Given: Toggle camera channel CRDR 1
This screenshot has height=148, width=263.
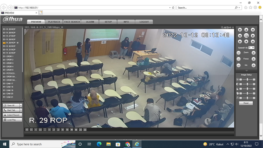Looking at the screenshot, I should pyautogui.click(x=8, y=56).
